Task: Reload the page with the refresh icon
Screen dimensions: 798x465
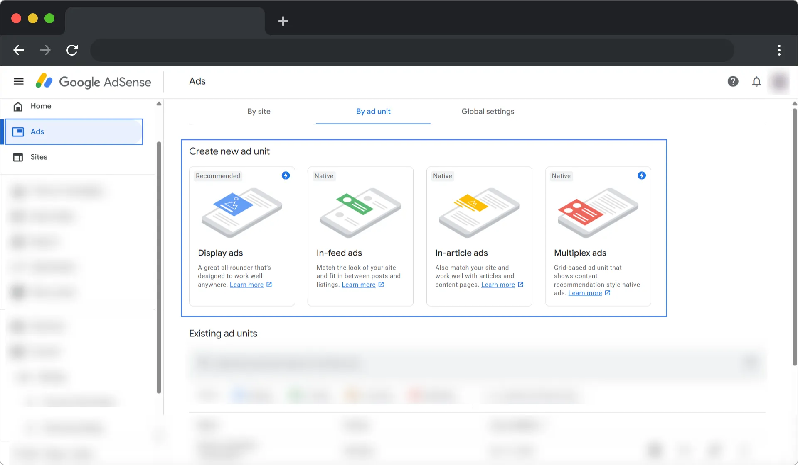Action: (x=72, y=50)
